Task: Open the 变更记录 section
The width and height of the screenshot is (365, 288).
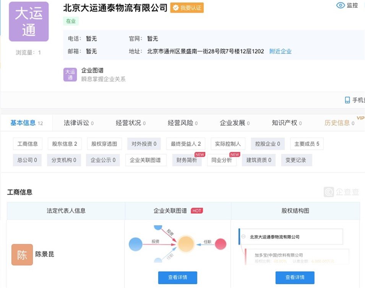Action: coord(296,160)
